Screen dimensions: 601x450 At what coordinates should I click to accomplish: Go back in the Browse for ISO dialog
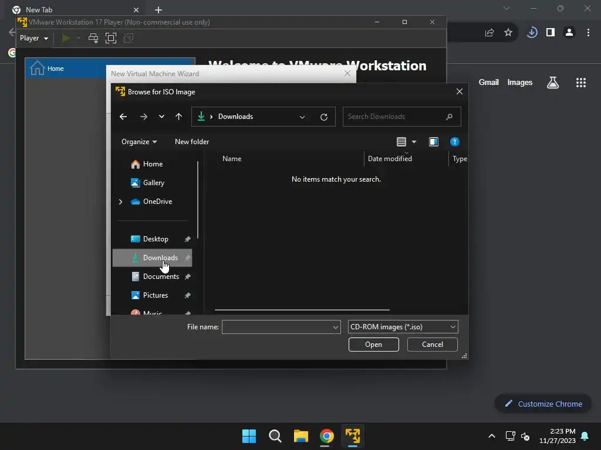tap(123, 117)
